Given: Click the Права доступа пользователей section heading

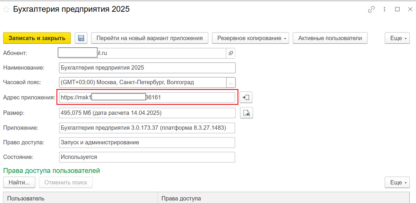Looking at the screenshot, I should coord(52,170).
